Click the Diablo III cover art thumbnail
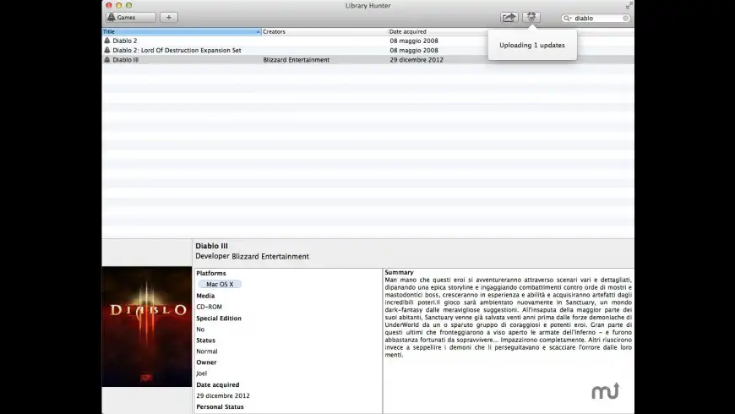This screenshot has height=414, width=735. click(x=147, y=327)
